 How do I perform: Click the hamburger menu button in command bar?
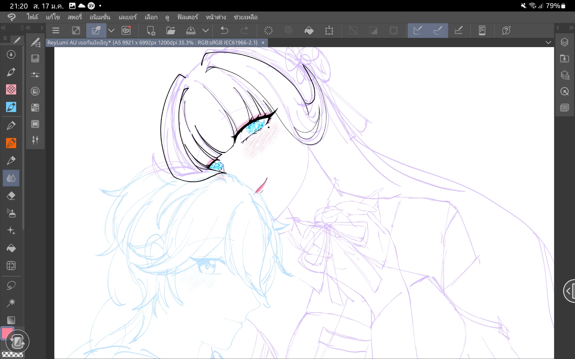56,30
